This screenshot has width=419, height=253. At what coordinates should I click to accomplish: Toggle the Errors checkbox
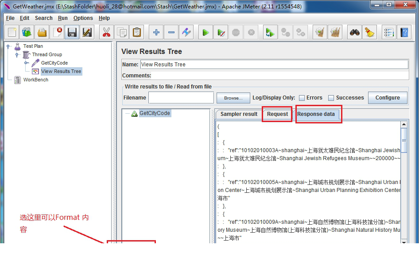click(302, 98)
